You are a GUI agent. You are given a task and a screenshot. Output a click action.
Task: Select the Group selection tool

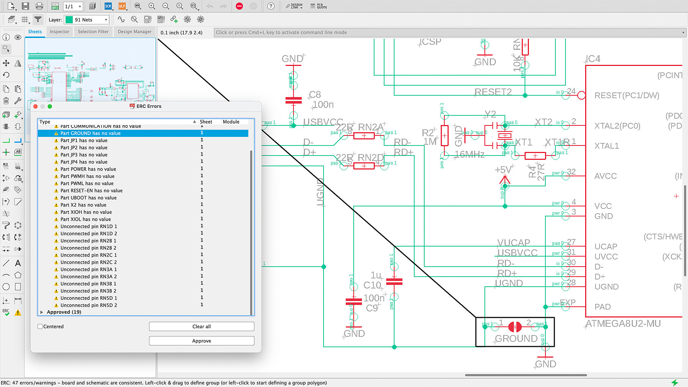click(6, 49)
